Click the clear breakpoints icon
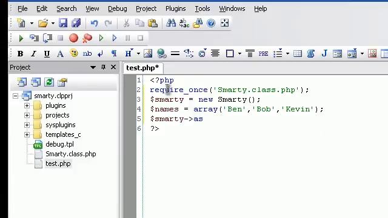The width and height of the screenshot is (388, 218). pos(87,38)
